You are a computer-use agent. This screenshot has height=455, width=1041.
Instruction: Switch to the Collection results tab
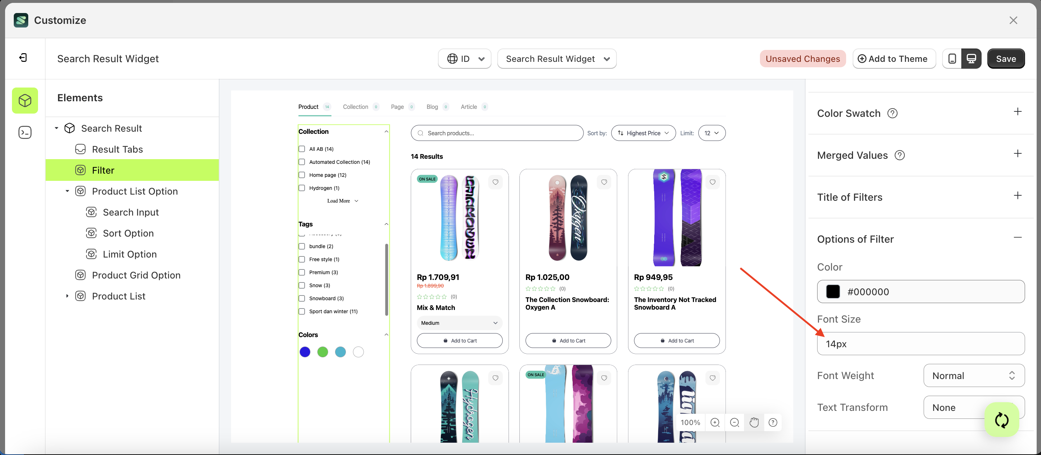[x=356, y=106]
